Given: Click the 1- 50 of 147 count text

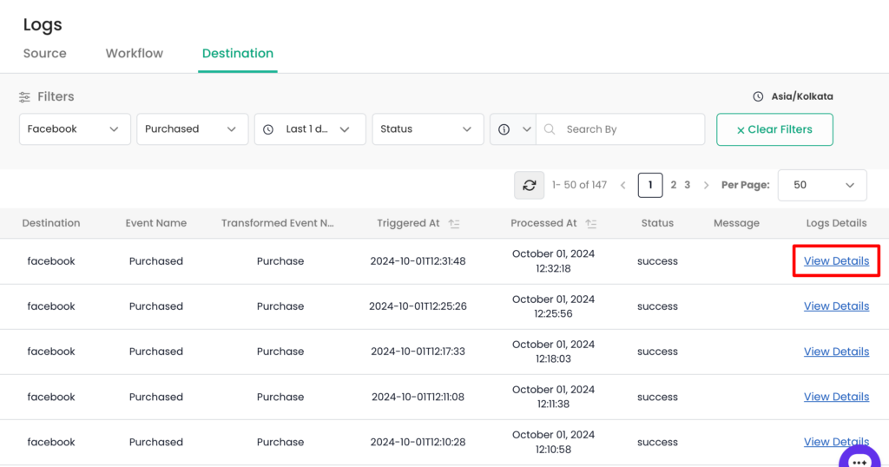Looking at the screenshot, I should click(x=579, y=186).
